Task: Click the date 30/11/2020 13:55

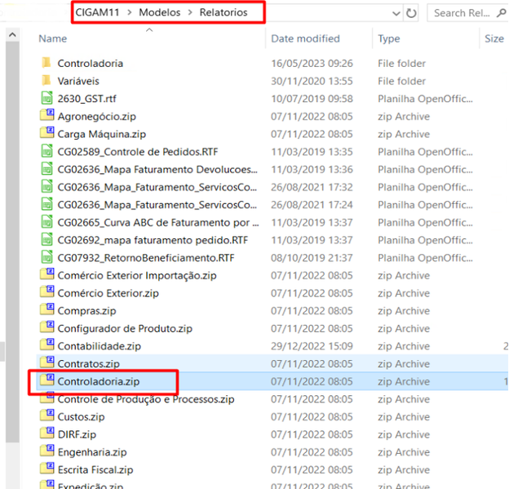Action: coord(312,81)
